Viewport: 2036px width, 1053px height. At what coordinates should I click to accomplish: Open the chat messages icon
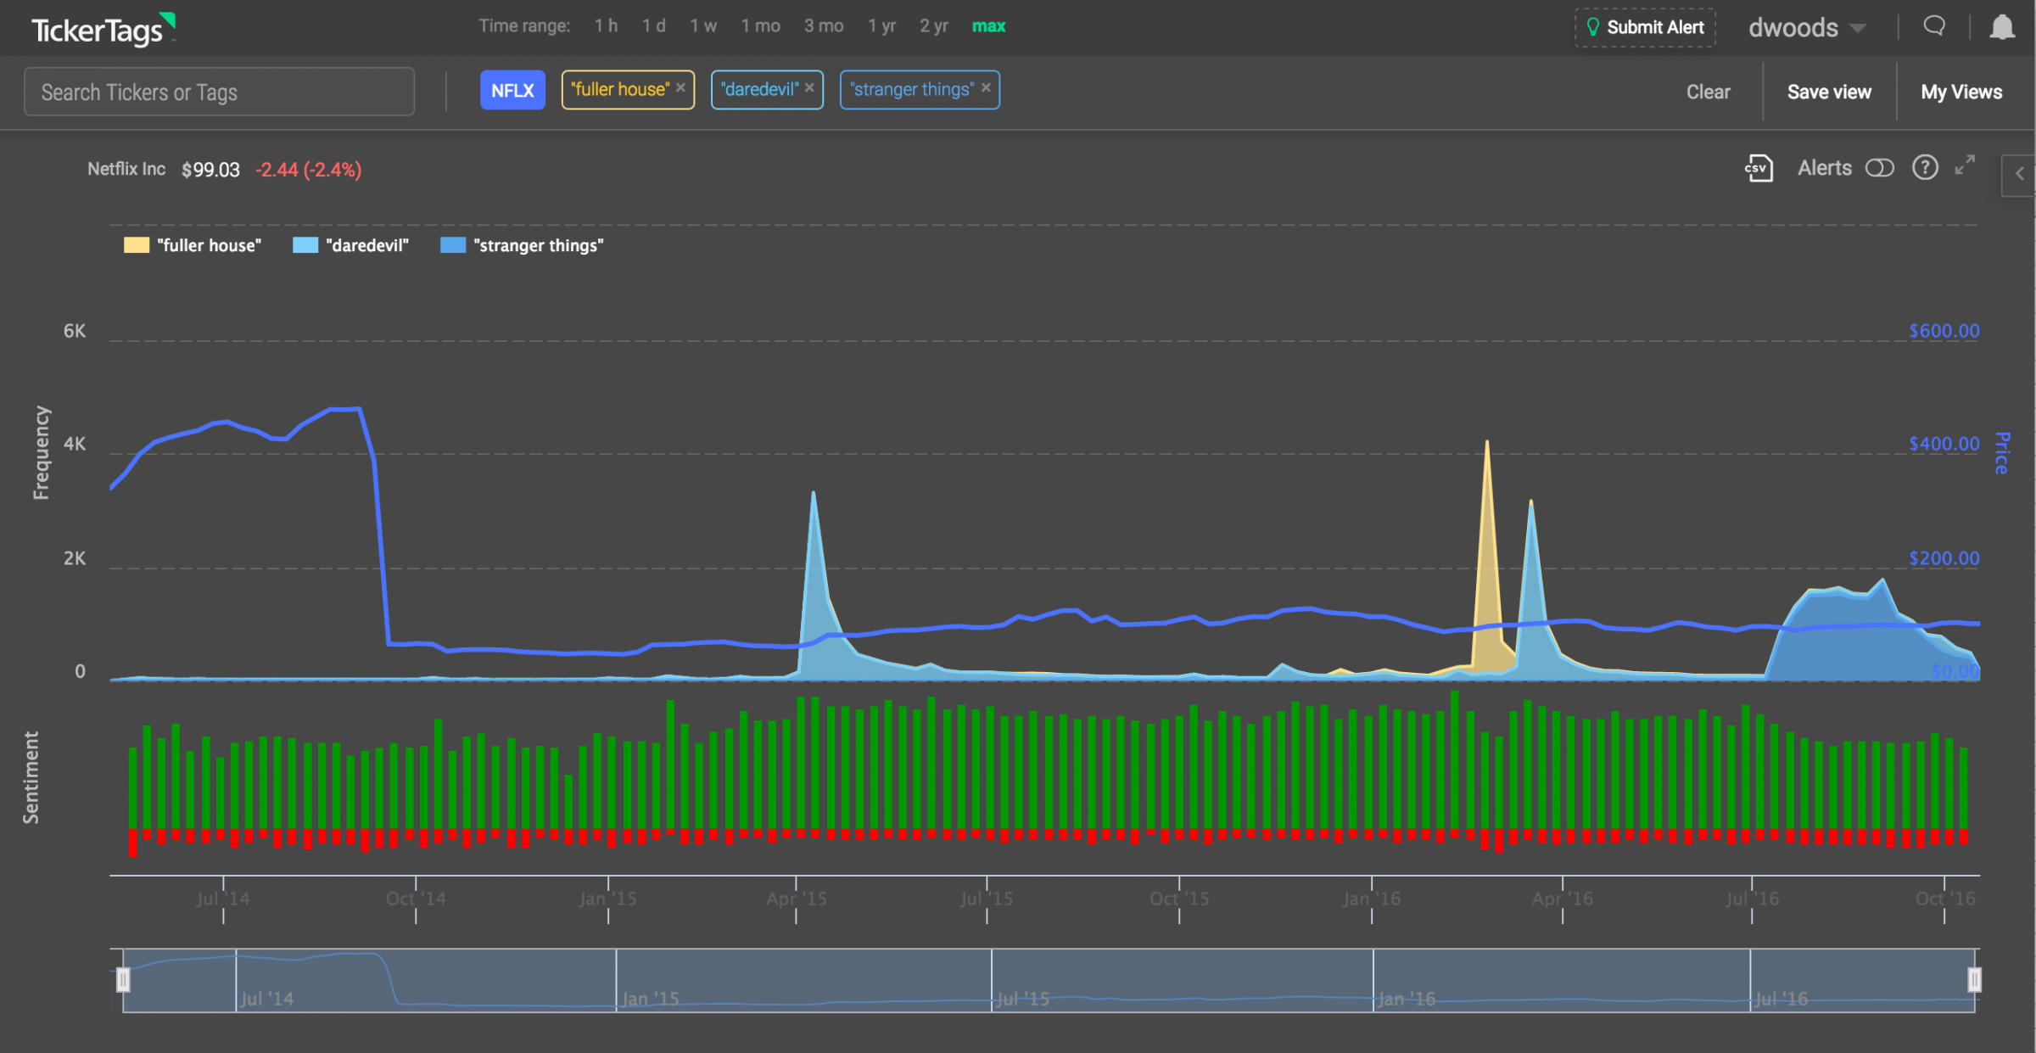[x=1934, y=26]
